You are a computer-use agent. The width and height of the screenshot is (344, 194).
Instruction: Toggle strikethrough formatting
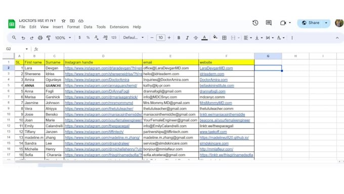(x=196, y=38)
